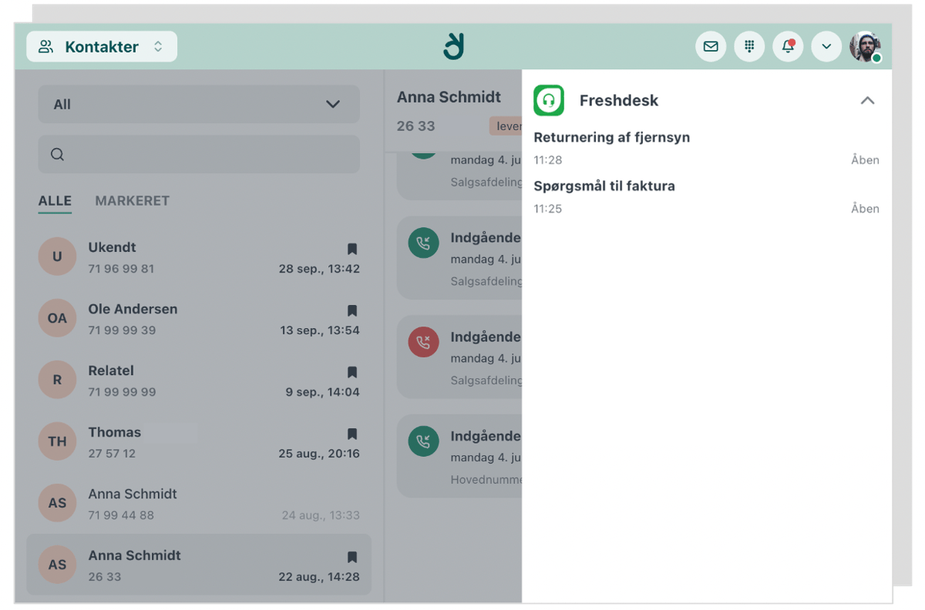Click the contacts icon next to Kontakter
This screenshot has width=925, height=610.
(45, 46)
